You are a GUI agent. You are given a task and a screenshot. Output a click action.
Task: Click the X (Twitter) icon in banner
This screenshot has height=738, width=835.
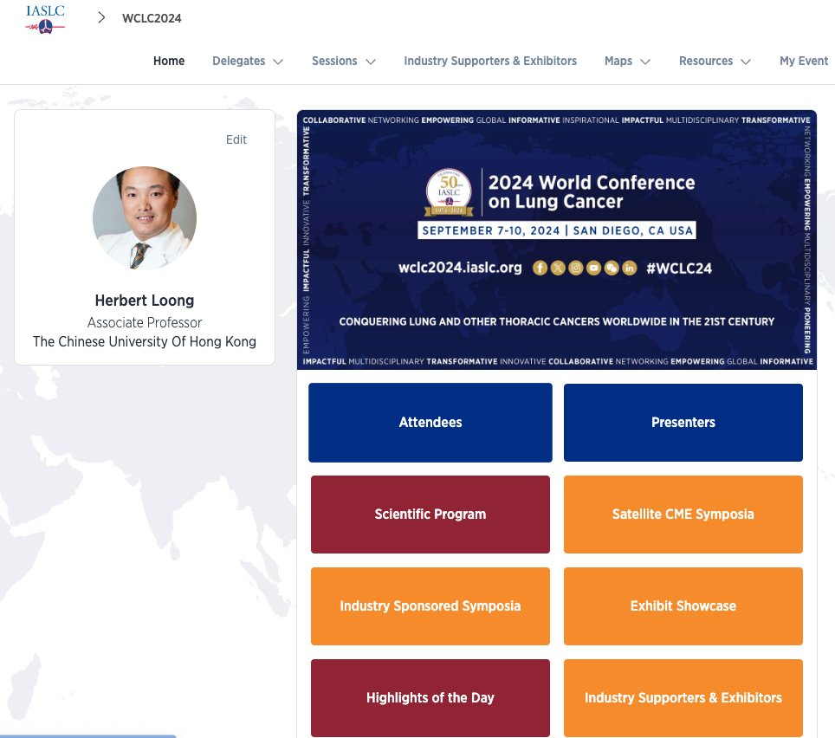(558, 268)
